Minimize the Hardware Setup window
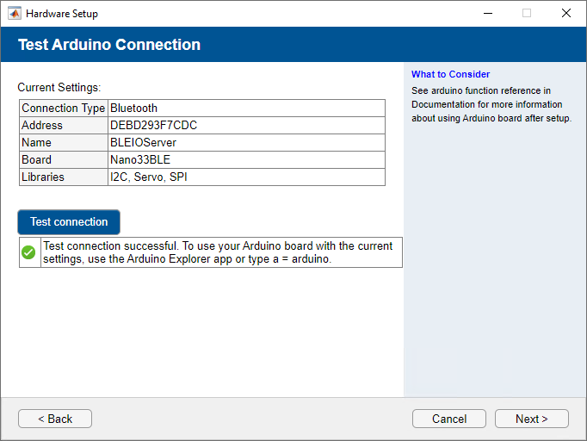587x441 pixels. (x=487, y=13)
